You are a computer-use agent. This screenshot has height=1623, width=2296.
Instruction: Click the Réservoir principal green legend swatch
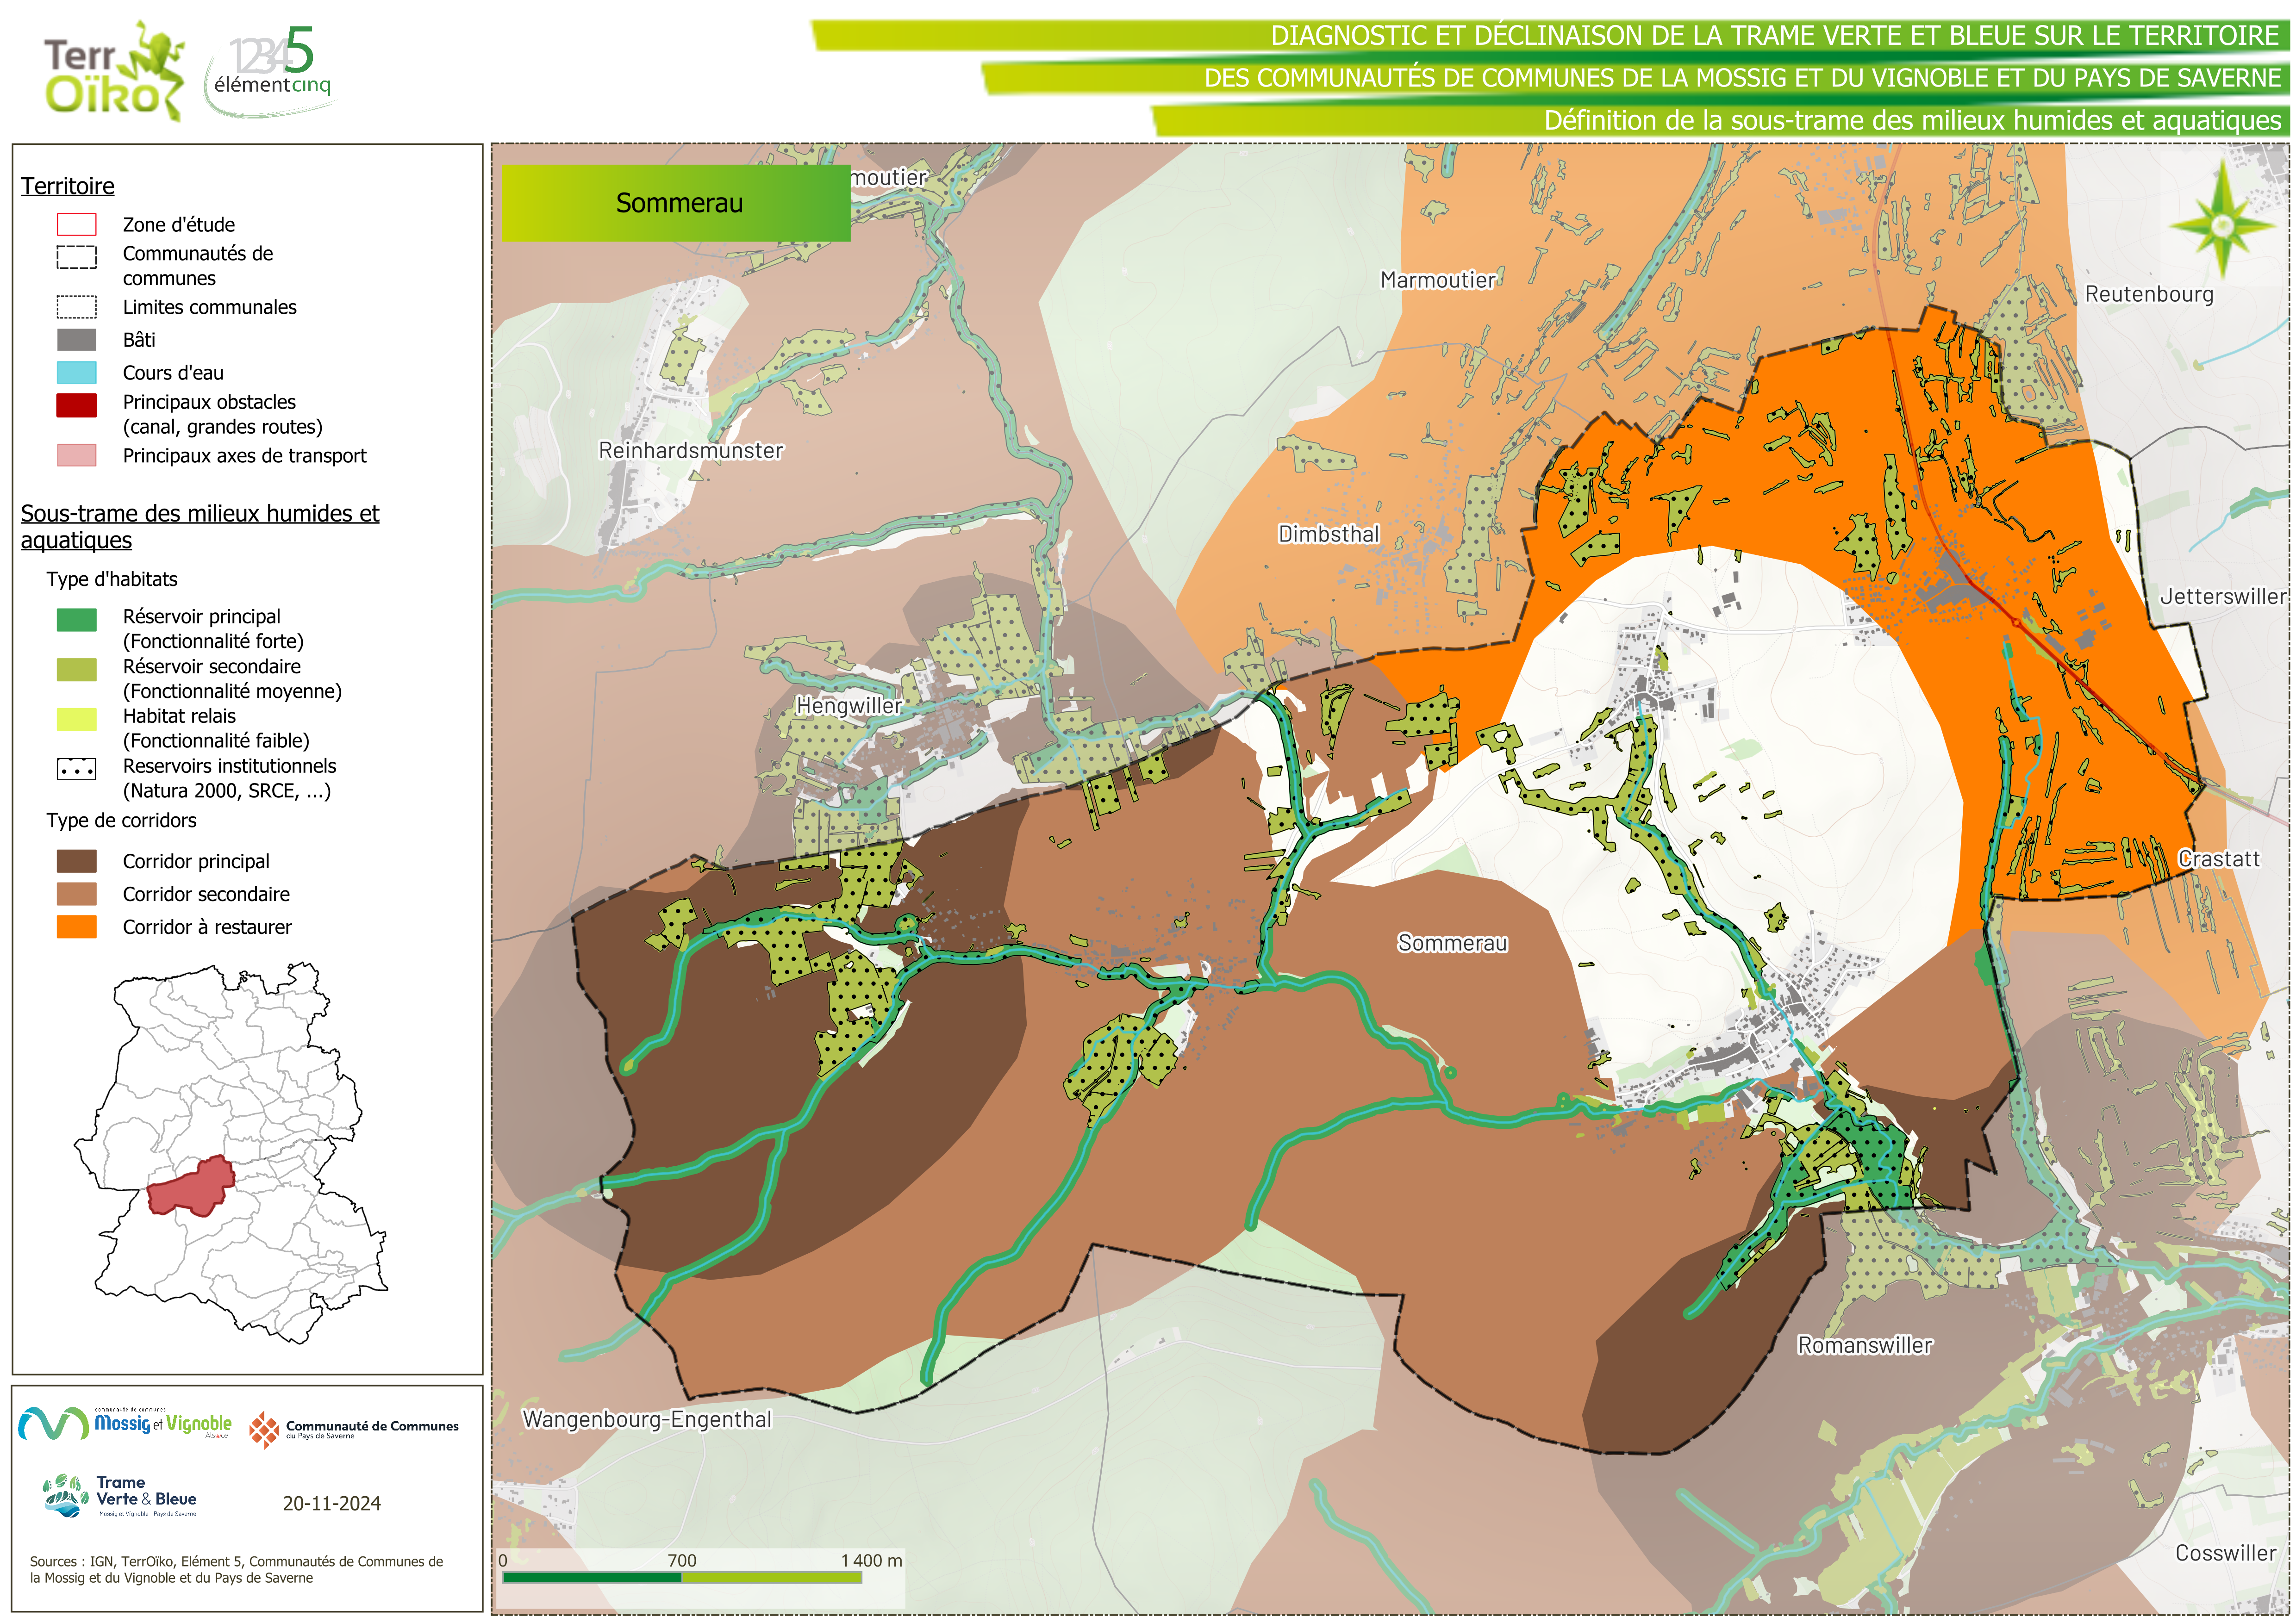(77, 620)
